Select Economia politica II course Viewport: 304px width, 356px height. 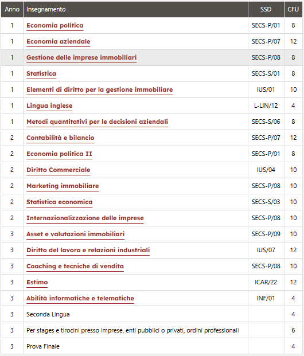tap(59, 154)
